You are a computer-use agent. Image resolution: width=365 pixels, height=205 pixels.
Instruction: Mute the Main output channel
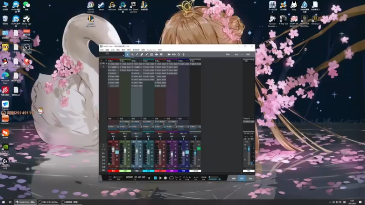245,145
